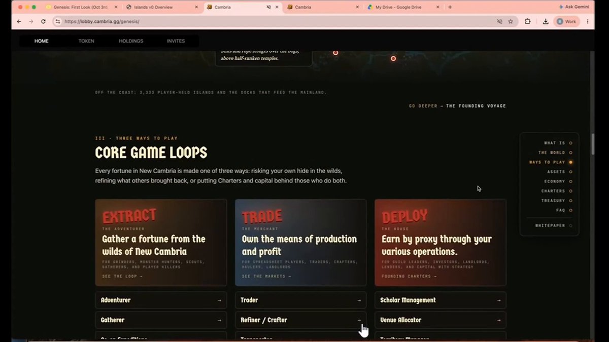Open a new tab with the plus icon
This screenshot has width=609, height=342.
point(450,7)
